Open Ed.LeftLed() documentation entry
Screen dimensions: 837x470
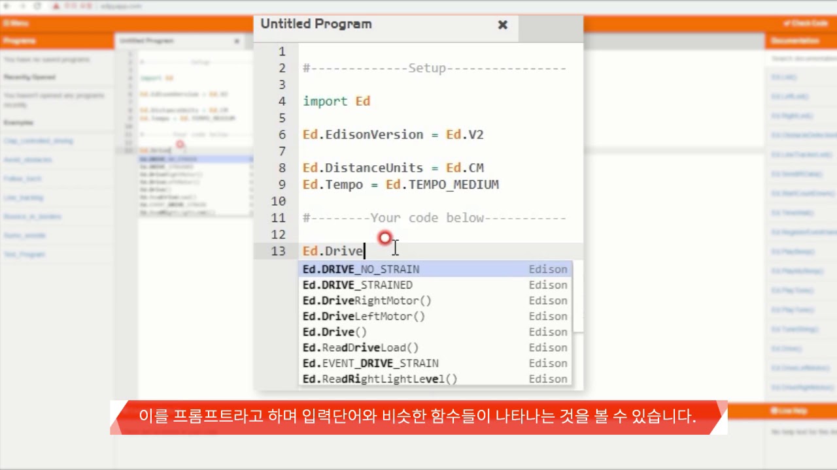(789, 97)
